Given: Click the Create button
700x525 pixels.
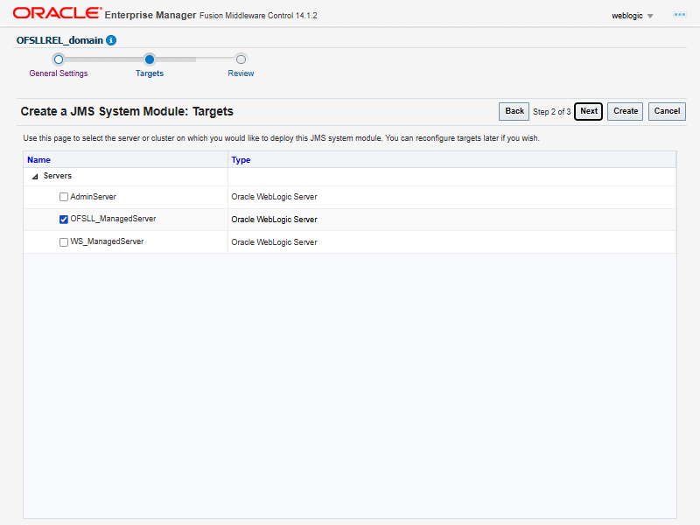Looking at the screenshot, I should pos(625,111).
